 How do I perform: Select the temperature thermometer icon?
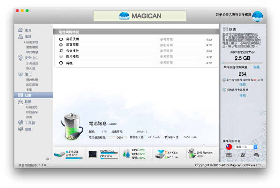coord(126,154)
